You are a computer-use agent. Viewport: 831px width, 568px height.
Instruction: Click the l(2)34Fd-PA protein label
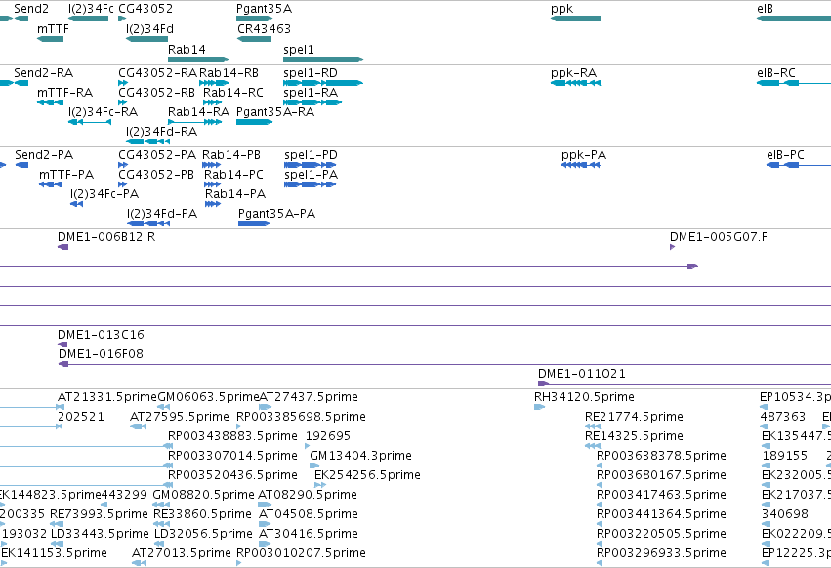coord(162,214)
